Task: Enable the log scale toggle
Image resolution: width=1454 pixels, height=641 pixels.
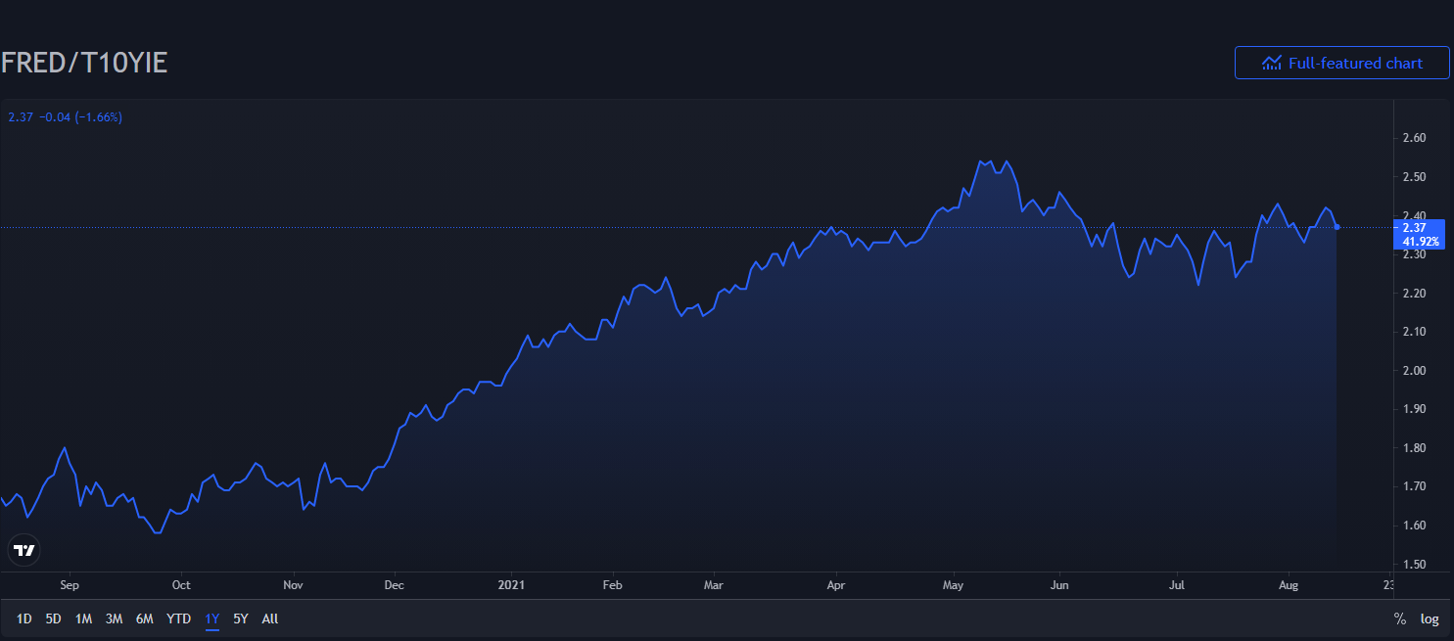Action: (x=1430, y=618)
